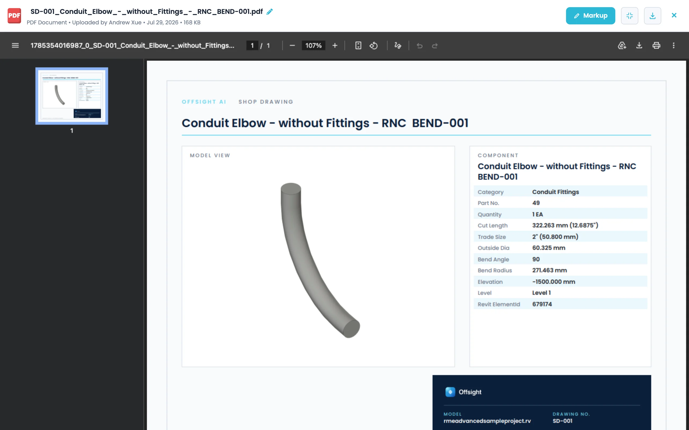Click the model name rmeadvancedsampleproject.rv
This screenshot has height=430, width=689.
[487, 421]
